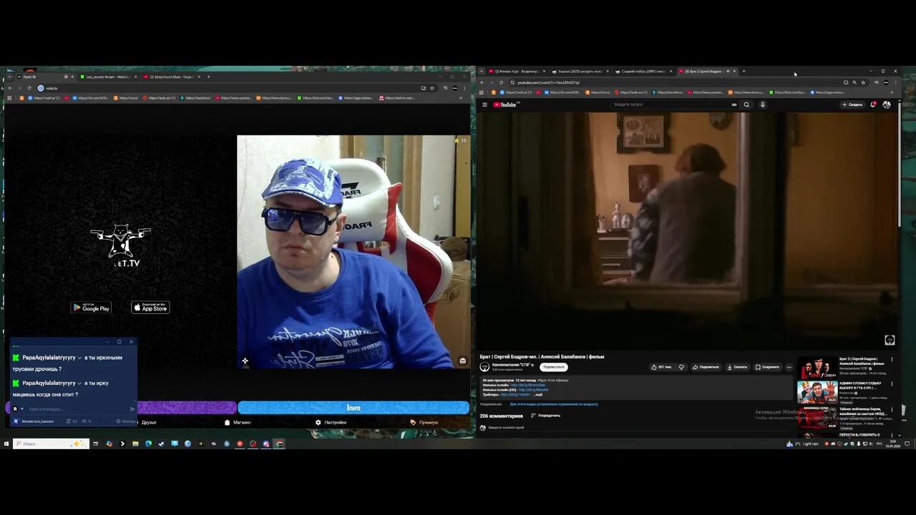Go to the YouTube home logo
Viewport: 916px width, 515px height.
tap(505, 104)
